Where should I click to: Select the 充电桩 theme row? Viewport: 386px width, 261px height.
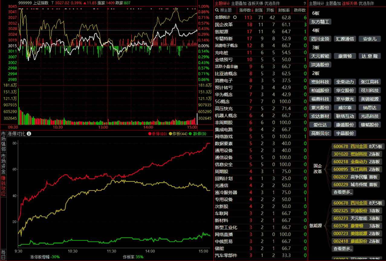(x=261, y=53)
